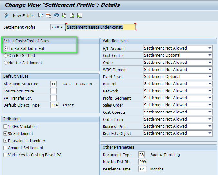Screen dimensions: 218x175
Task: Click the Undo Change icon
Action: pos(56,15)
